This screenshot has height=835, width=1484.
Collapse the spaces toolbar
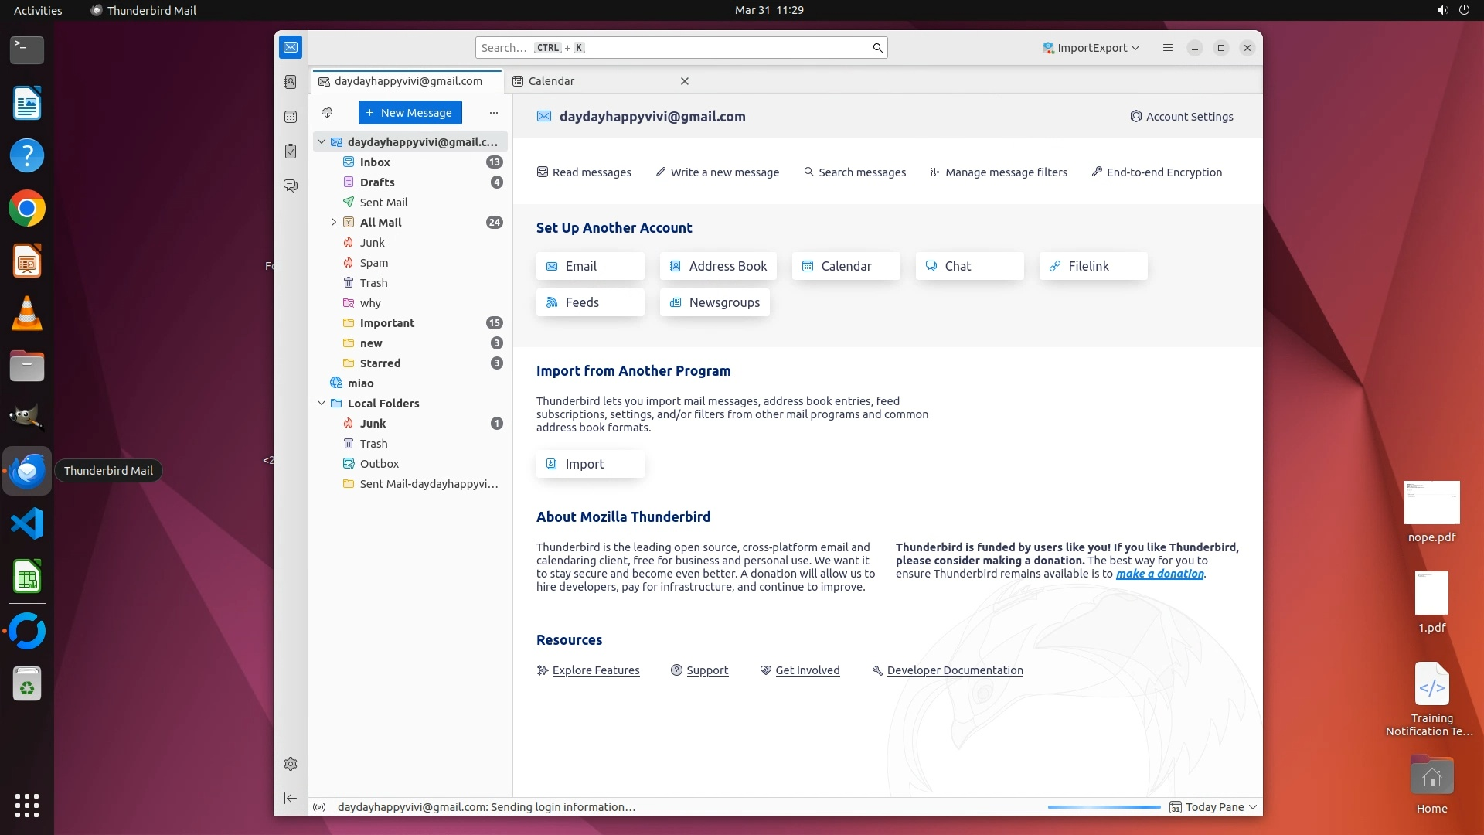pos(291,798)
